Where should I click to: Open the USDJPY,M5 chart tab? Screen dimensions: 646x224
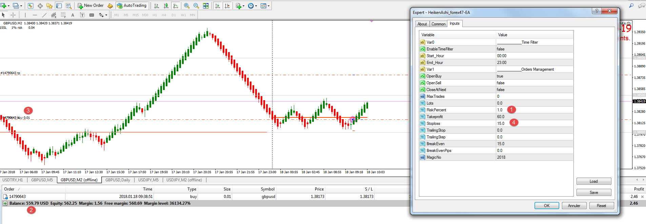(148, 180)
